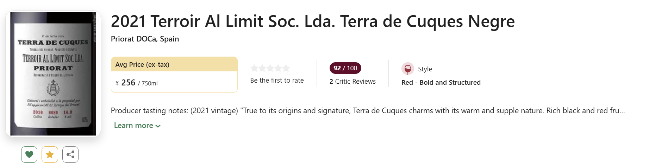
Task: Rate the wine five stars
Action: (286, 68)
